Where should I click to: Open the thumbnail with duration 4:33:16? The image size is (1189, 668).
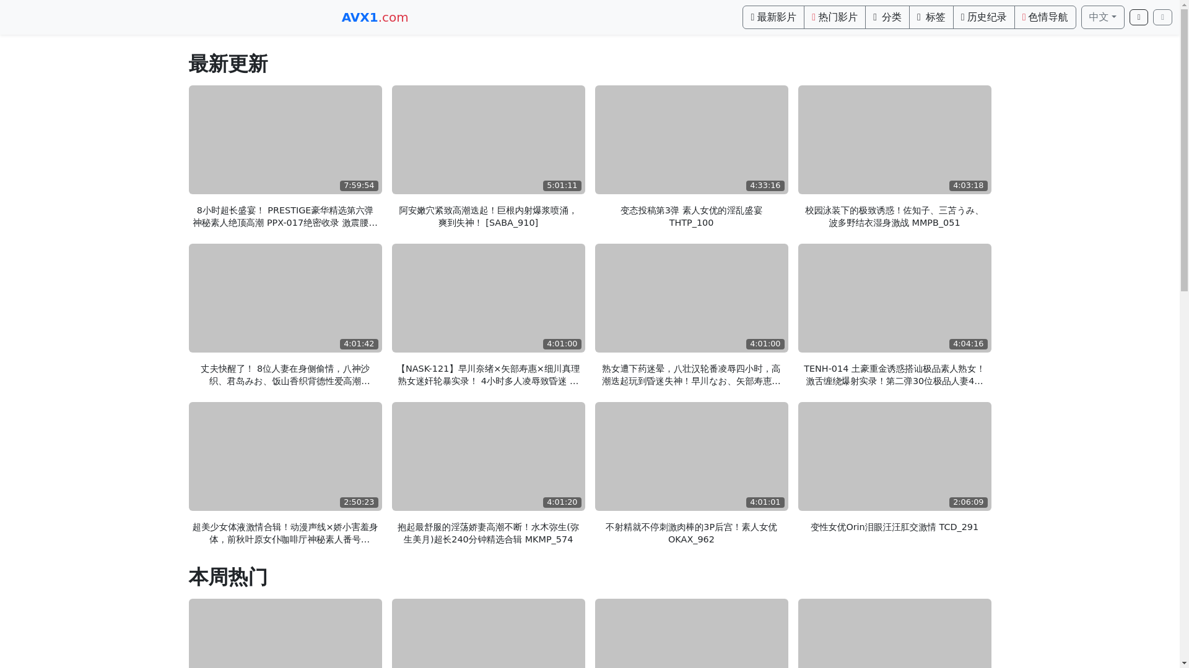tap(691, 140)
